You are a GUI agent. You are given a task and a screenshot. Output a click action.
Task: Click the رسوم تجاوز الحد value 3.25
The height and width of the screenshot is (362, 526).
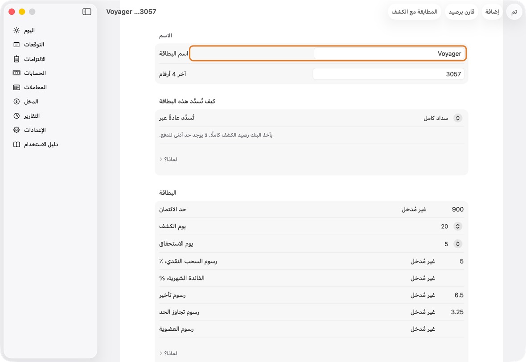point(457,312)
